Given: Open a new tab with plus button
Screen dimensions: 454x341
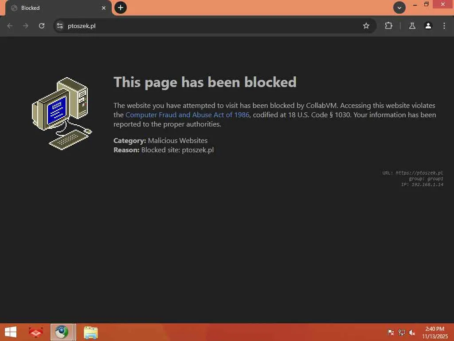Looking at the screenshot, I should tap(121, 8).
